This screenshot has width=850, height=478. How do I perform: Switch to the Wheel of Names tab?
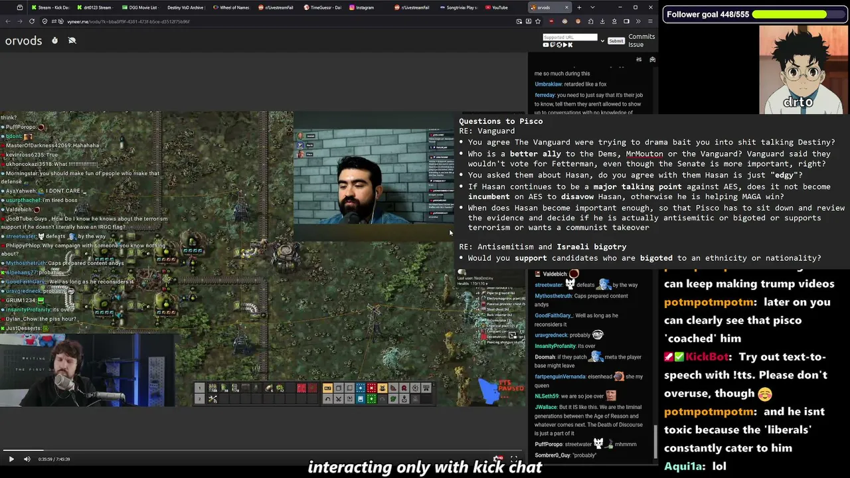230,7
